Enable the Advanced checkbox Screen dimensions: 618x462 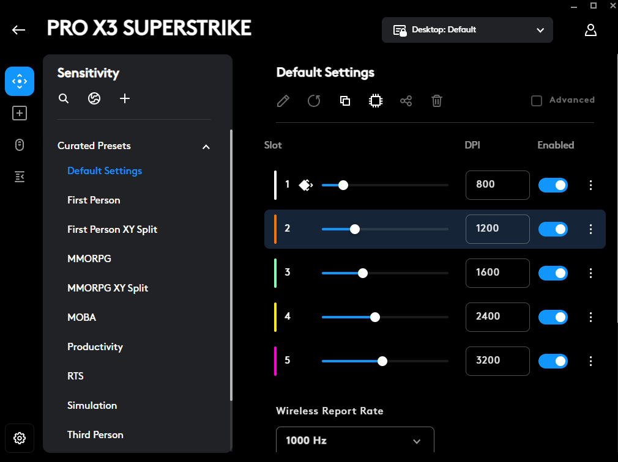(537, 101)
